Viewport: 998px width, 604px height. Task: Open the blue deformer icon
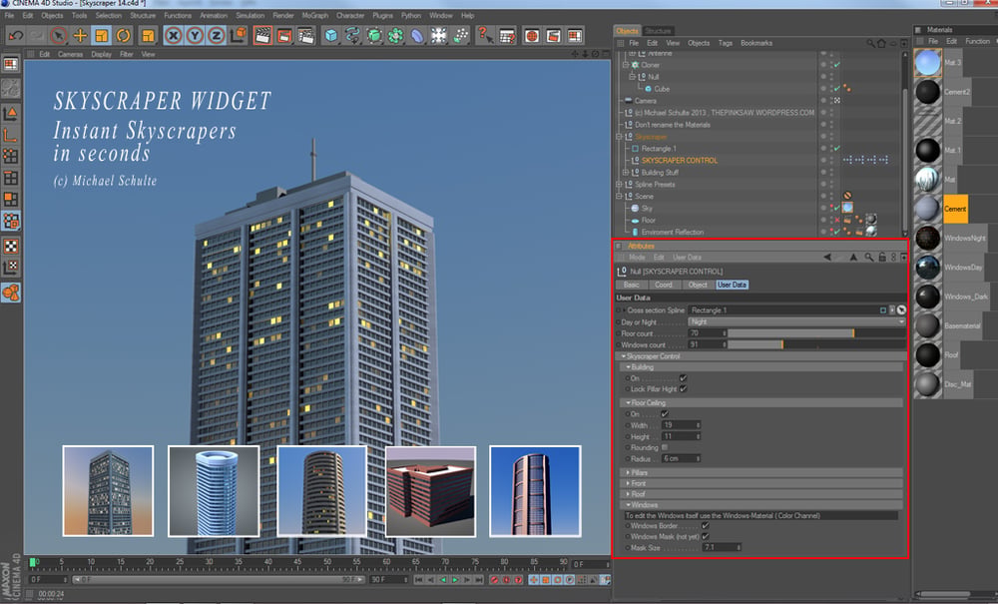pos(417,36)
